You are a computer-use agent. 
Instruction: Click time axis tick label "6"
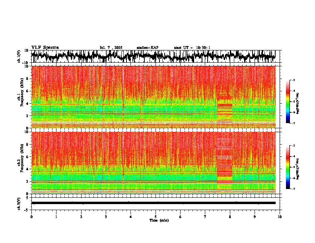181,217
